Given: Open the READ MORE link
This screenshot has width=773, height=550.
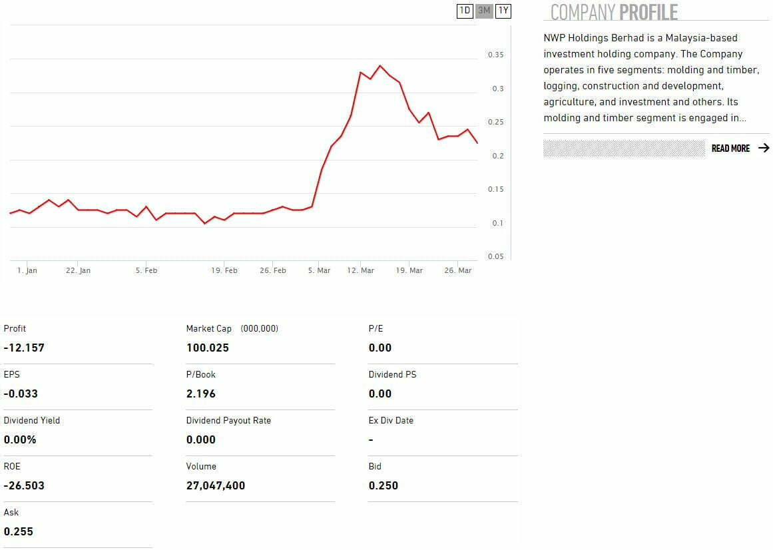Looking at the screenshot, I should click(x=730, y=148).
